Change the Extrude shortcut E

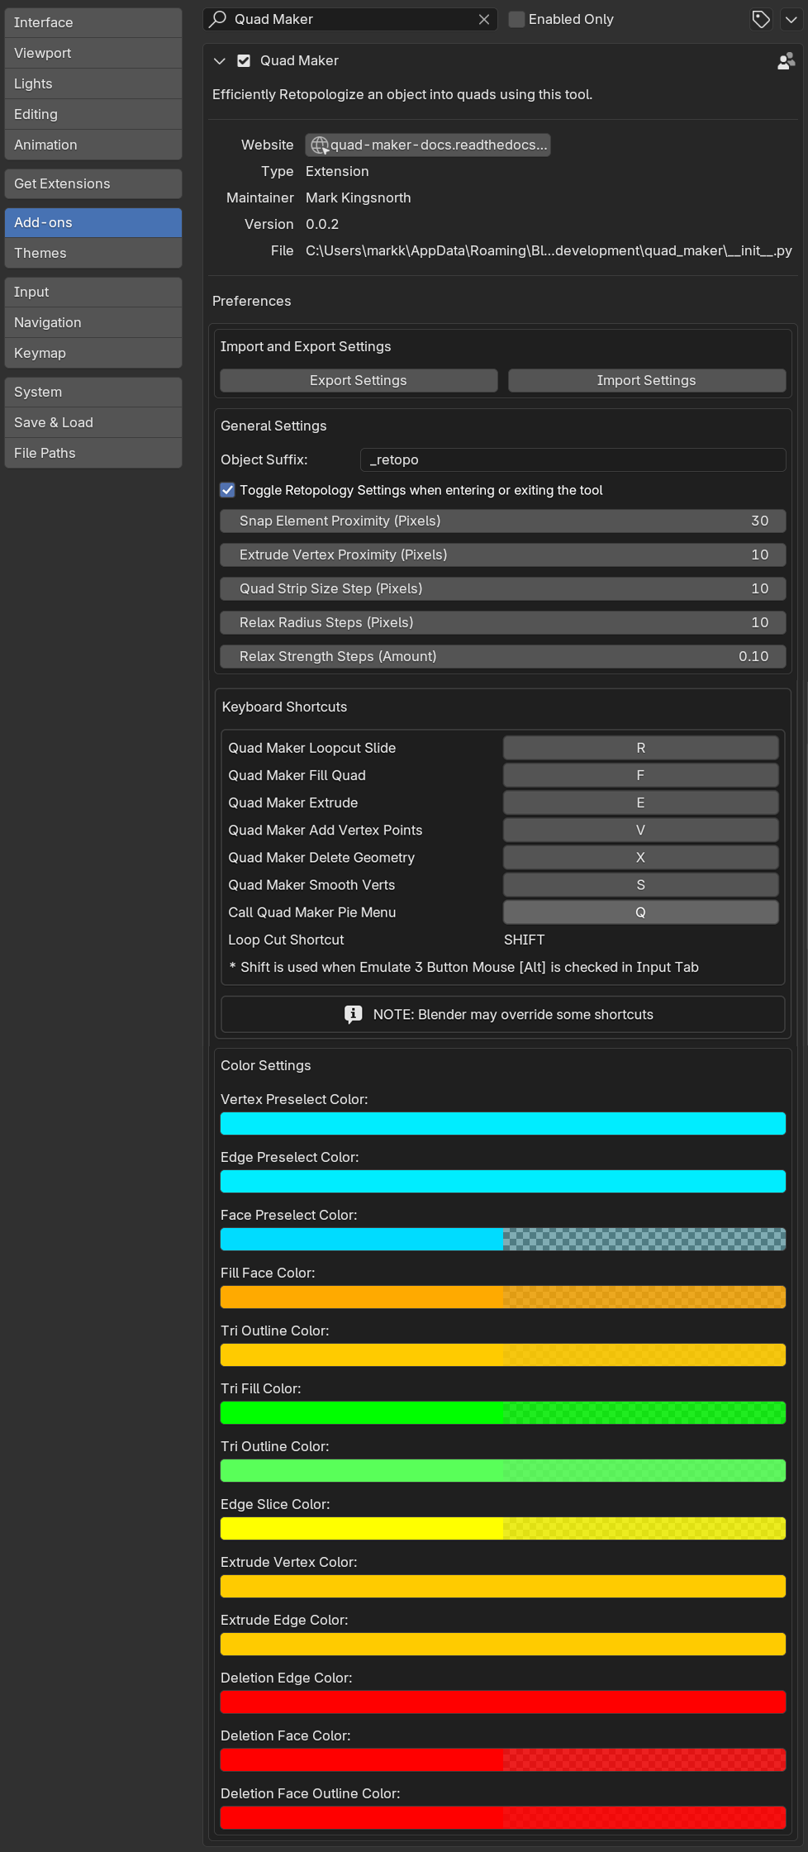641,802
